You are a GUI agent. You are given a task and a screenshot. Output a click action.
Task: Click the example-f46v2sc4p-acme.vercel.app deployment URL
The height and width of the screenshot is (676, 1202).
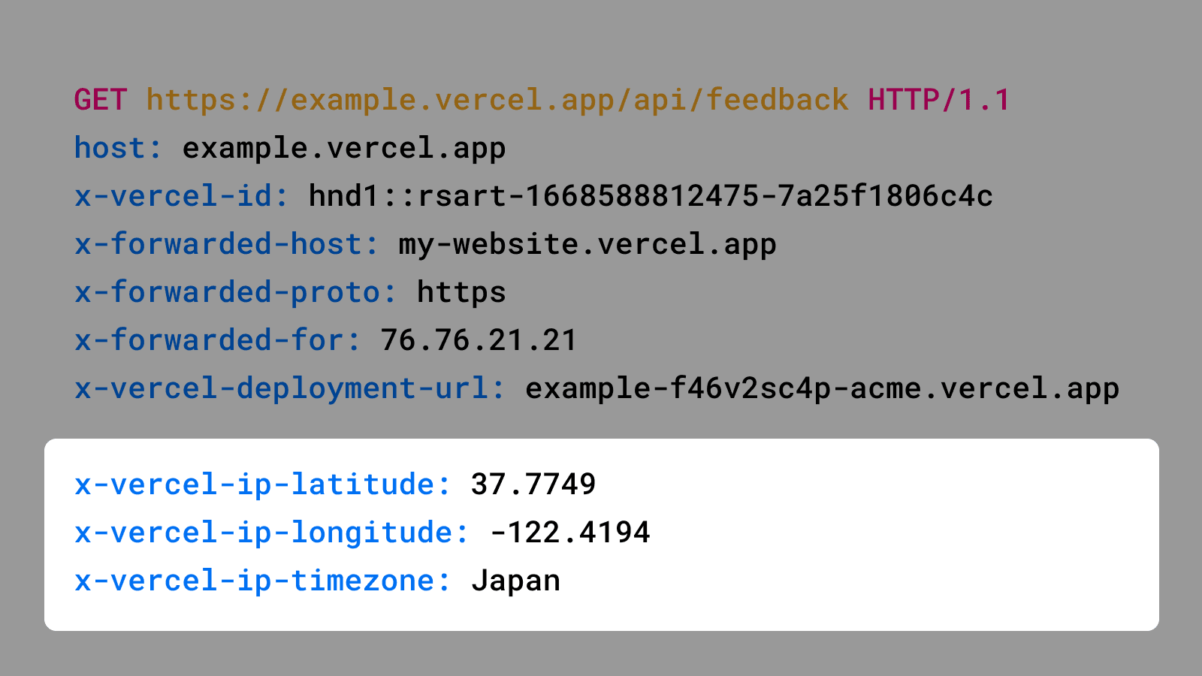(x=822, y=388)
